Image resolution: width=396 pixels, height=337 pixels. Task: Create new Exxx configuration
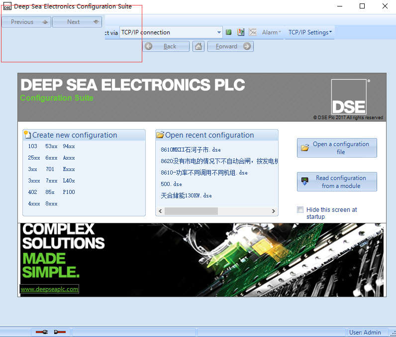tap(69, 169)
